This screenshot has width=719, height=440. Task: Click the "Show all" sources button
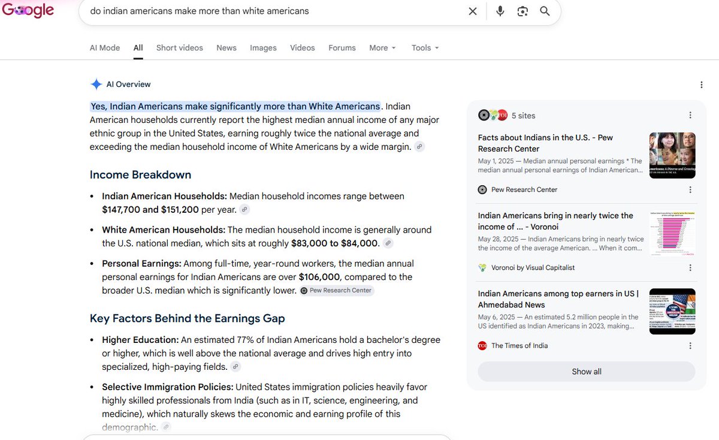587,372
